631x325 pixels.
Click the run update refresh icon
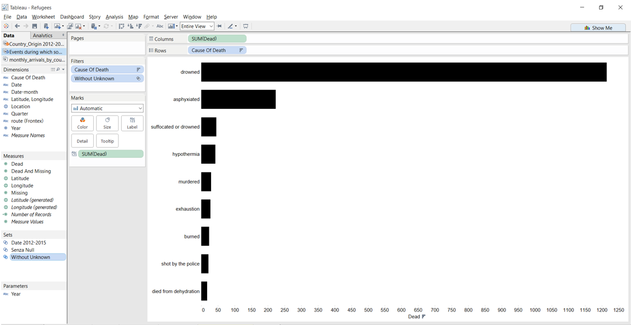(x=106, y=26)
